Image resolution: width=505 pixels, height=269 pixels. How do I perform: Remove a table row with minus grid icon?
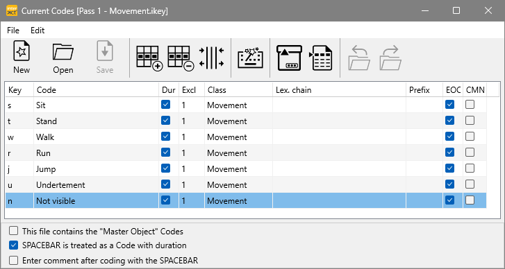click(x=181, y=58)
